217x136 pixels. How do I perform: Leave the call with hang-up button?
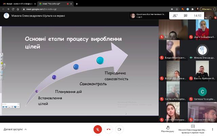tap(108, 129)
